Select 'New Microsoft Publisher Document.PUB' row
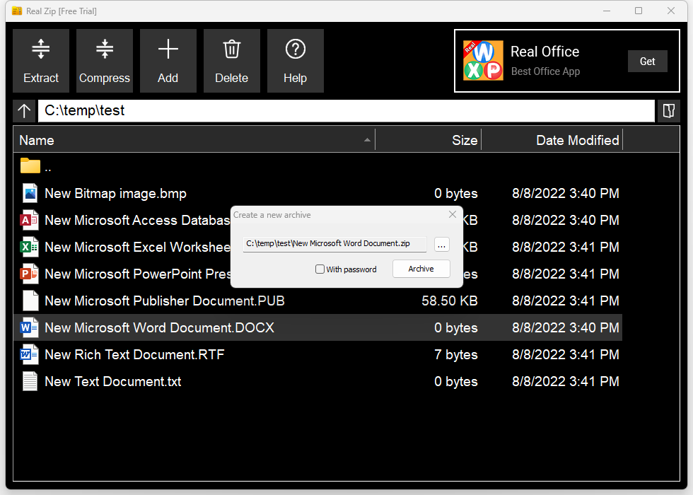The height and width of the screenshot is (495, 693). pyautogui.click(x=318, y=301)
